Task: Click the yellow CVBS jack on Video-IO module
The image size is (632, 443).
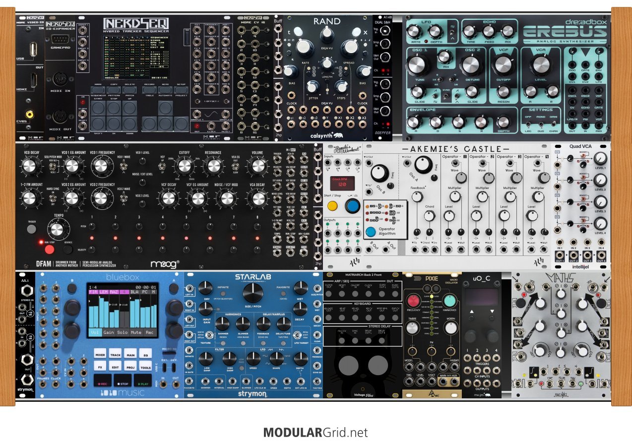Action: [30, 114]
